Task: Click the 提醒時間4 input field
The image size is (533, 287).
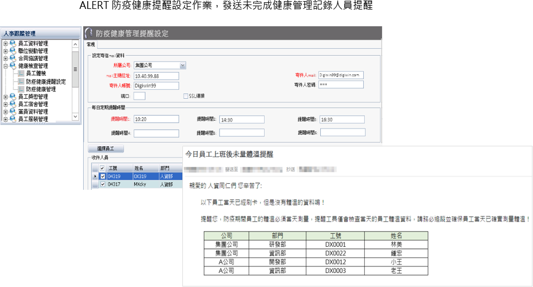Action: 156,133
